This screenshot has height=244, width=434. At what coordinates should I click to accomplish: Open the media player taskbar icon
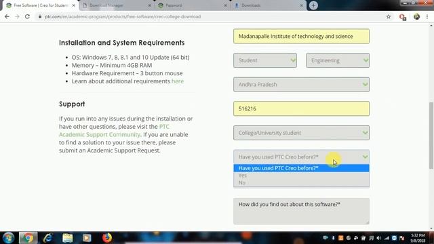coord(87,238)
